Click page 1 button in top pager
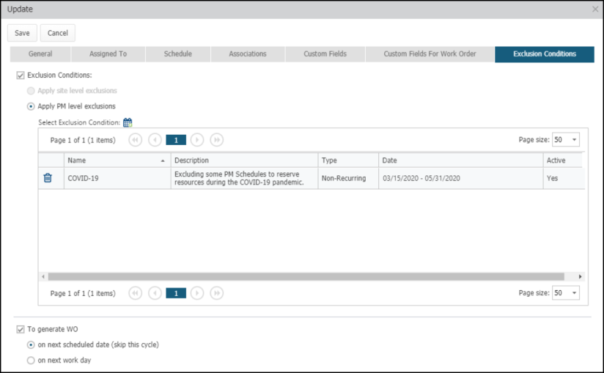Image resolution: width=604 pixels, height=373 pixels. point(176,140)
